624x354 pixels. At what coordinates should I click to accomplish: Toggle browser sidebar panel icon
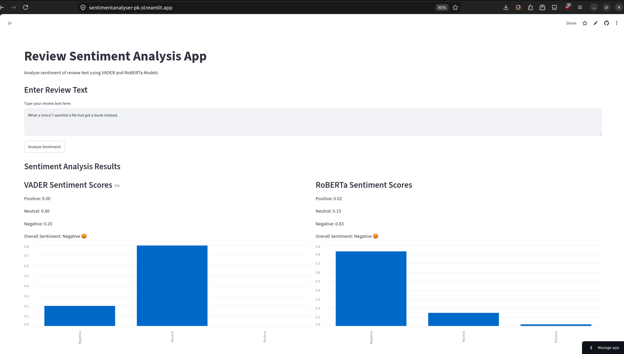pos(554,7)
